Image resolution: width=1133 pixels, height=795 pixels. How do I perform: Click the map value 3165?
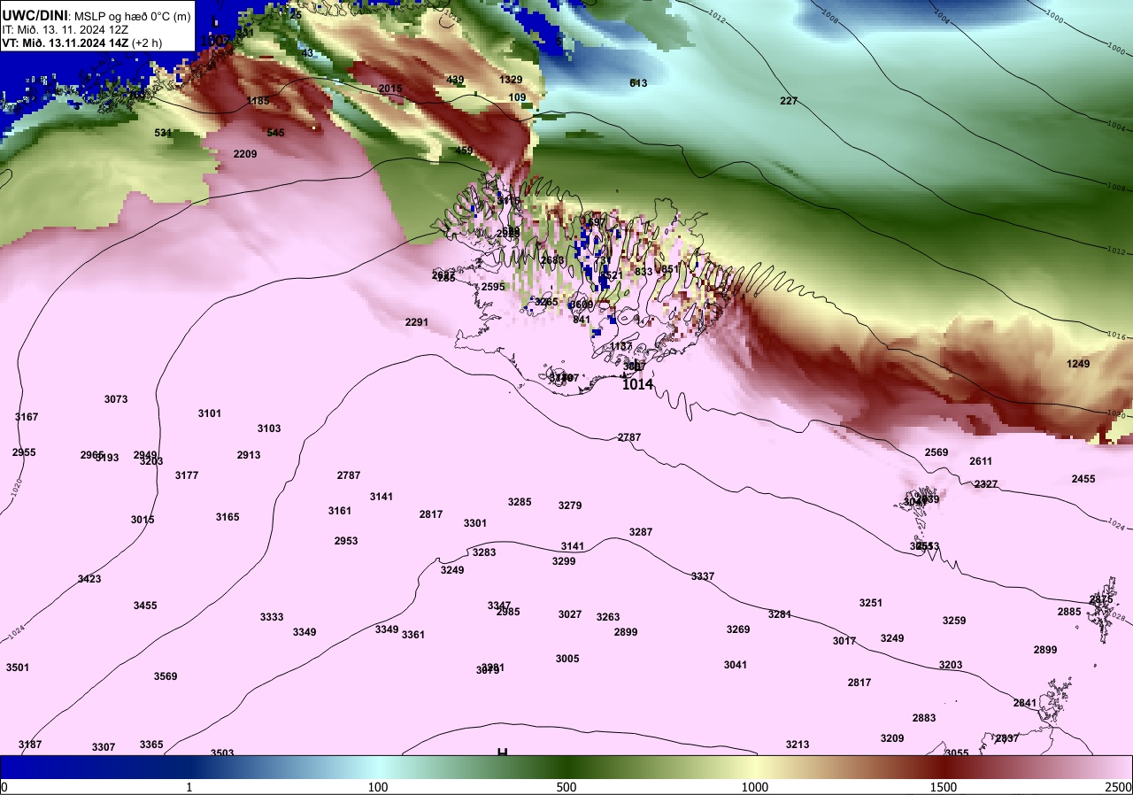click(227, 517)
